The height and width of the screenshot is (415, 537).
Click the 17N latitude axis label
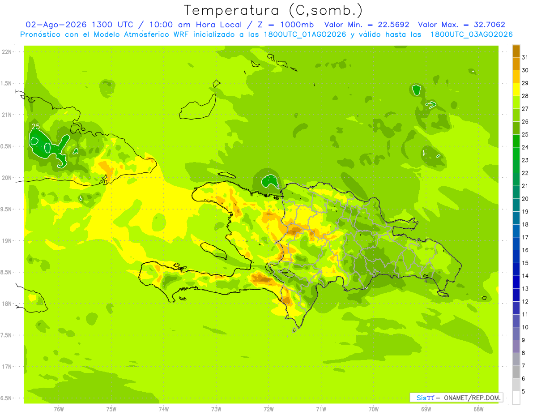tap(7, 367)
